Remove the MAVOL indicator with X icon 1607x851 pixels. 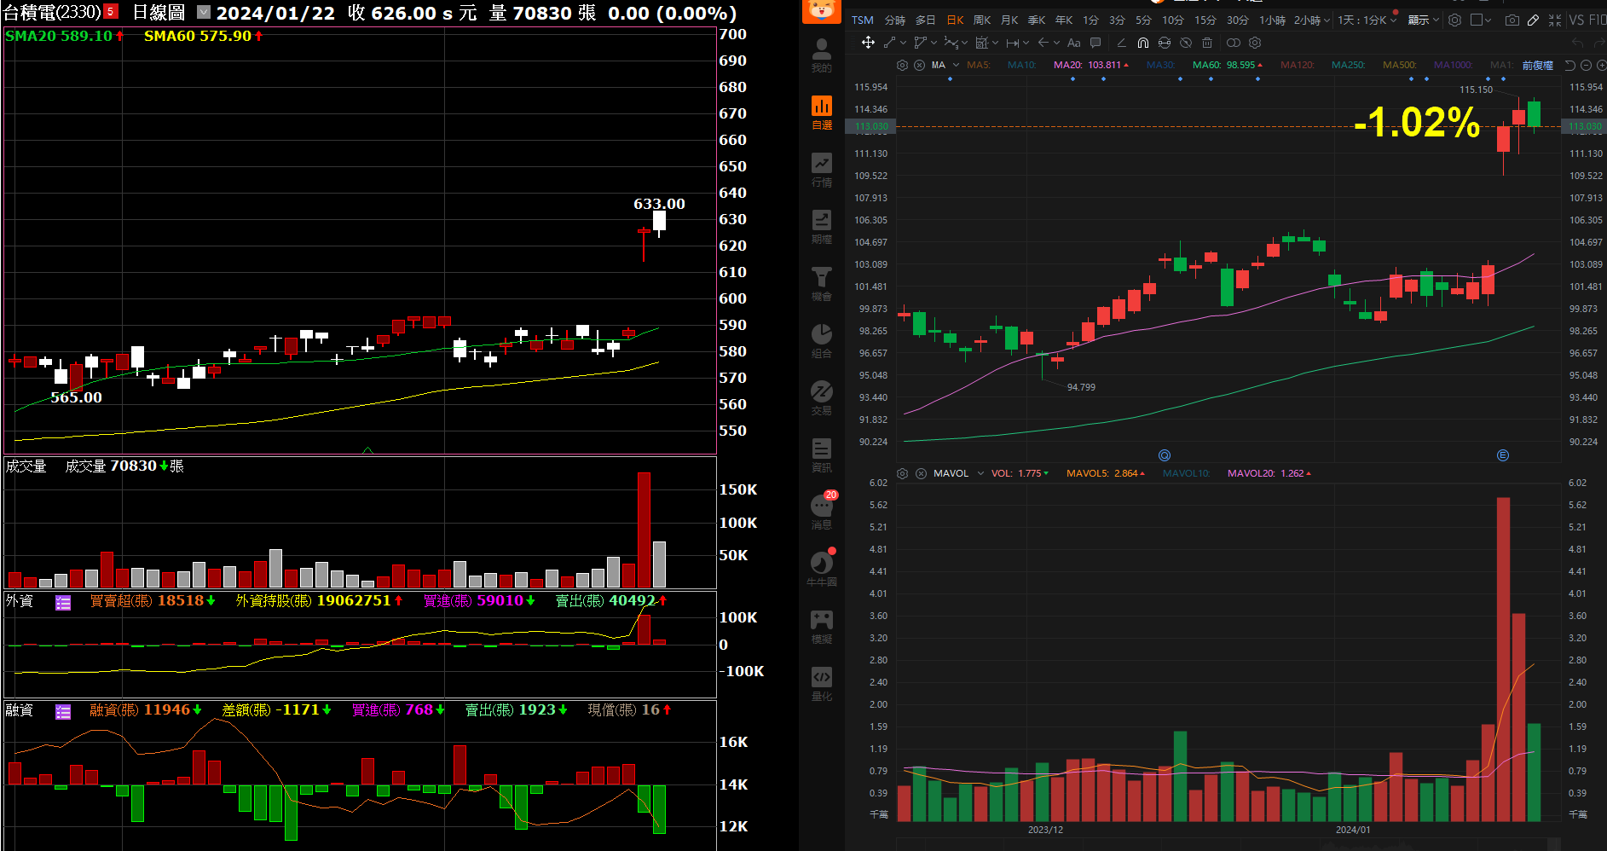922,473
